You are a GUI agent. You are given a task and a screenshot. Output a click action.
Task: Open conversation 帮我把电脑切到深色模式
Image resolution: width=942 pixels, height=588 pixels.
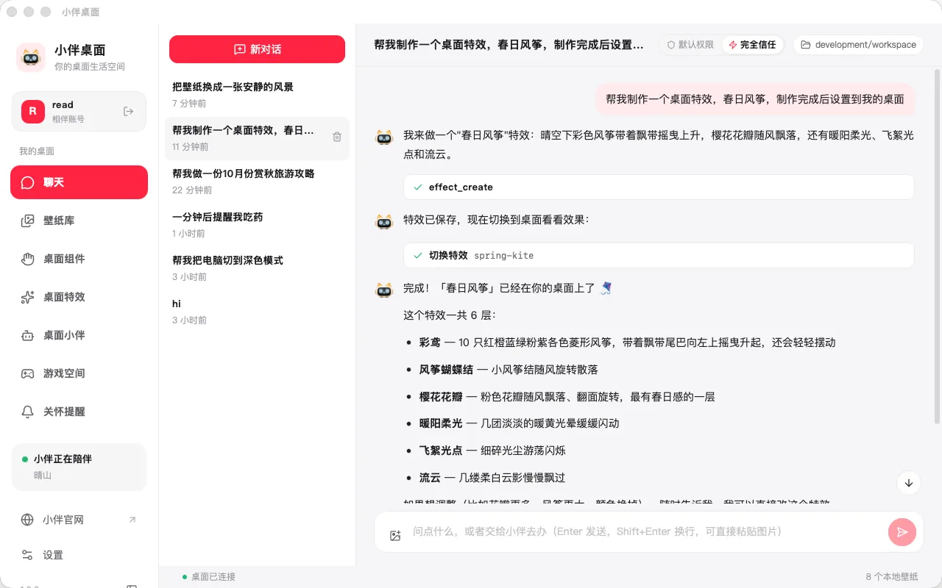pyautogui.click(x=257, y=268)
